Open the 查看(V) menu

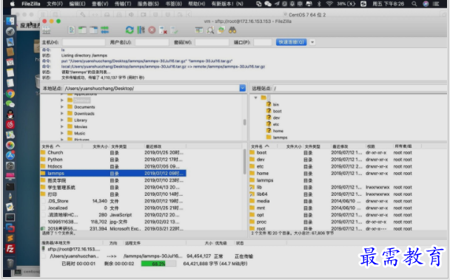(x=100, y=4)
